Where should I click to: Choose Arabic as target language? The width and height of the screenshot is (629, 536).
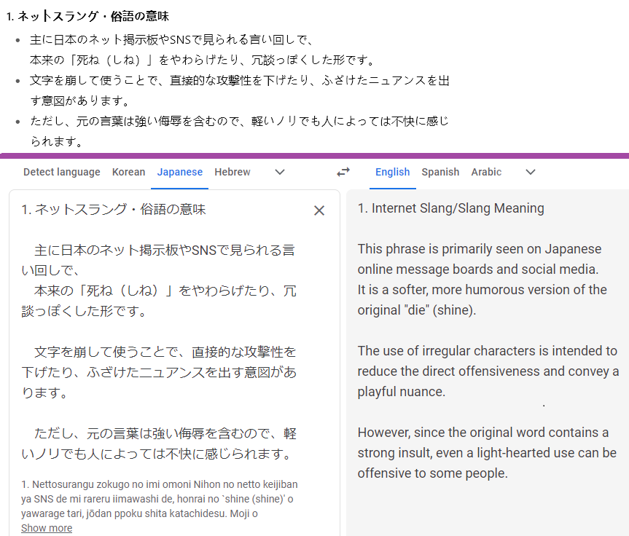pyautogui.click(x=486, y=172)
